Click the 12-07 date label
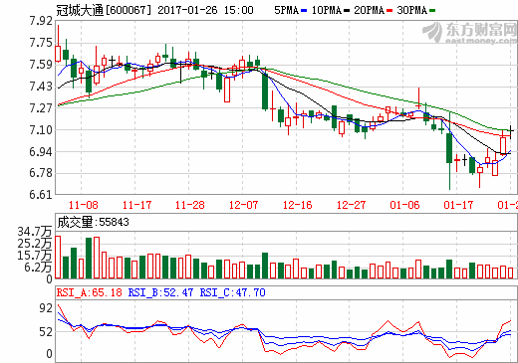Image resolution: width=518 pixels, height=363 pixels. tap(243, 205)
